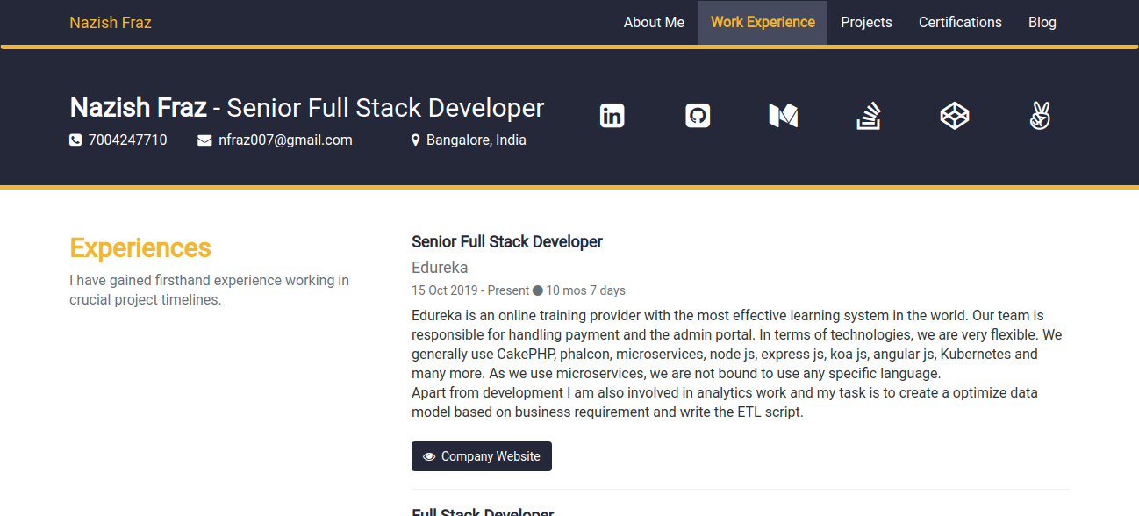Click the envelope icon beside the email
1139x516 pixels.
click(204, 140)
